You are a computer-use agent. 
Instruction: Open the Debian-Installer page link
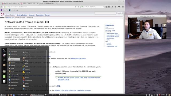[x=78, y=58]
